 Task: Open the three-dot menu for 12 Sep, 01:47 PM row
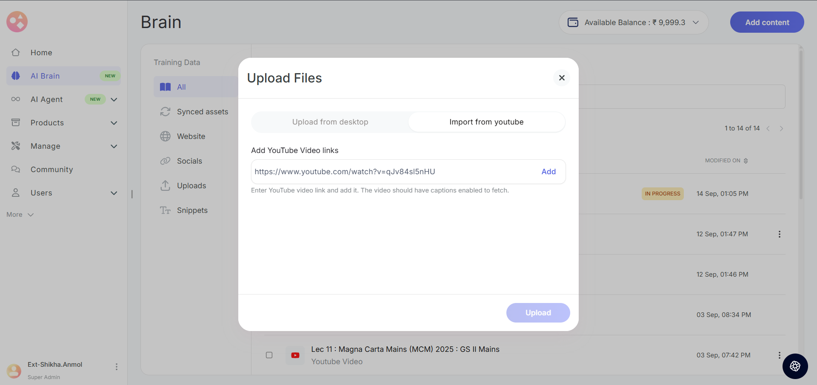[x=780, y=234]
